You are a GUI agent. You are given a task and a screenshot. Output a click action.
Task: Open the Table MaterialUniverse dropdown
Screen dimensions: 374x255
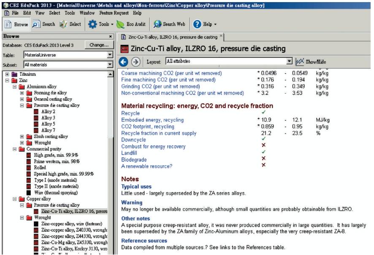click(x=110, y=55)
